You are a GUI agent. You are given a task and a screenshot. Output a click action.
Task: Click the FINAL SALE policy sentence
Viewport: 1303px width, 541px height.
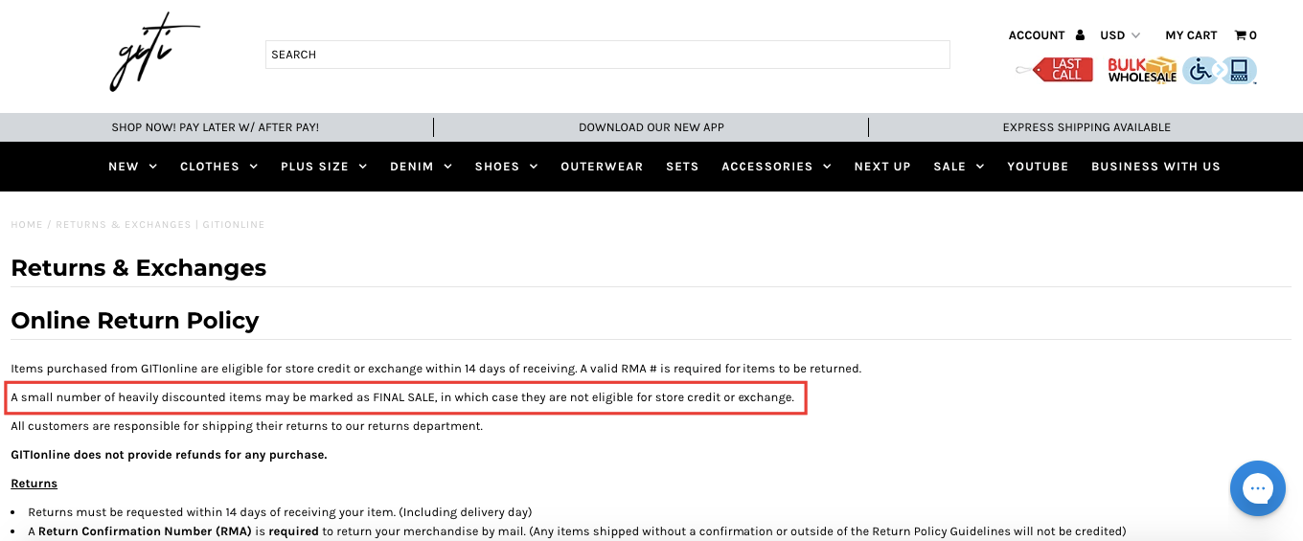[x=402, y=397]
